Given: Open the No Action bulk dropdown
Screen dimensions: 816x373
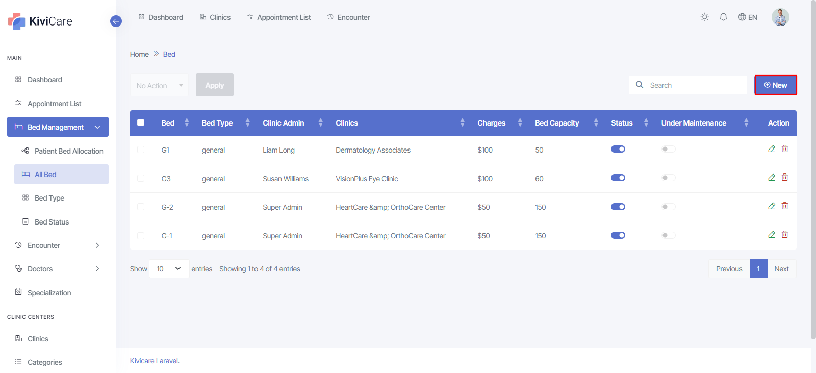Looking at the screenshot, I should [159, 86].
